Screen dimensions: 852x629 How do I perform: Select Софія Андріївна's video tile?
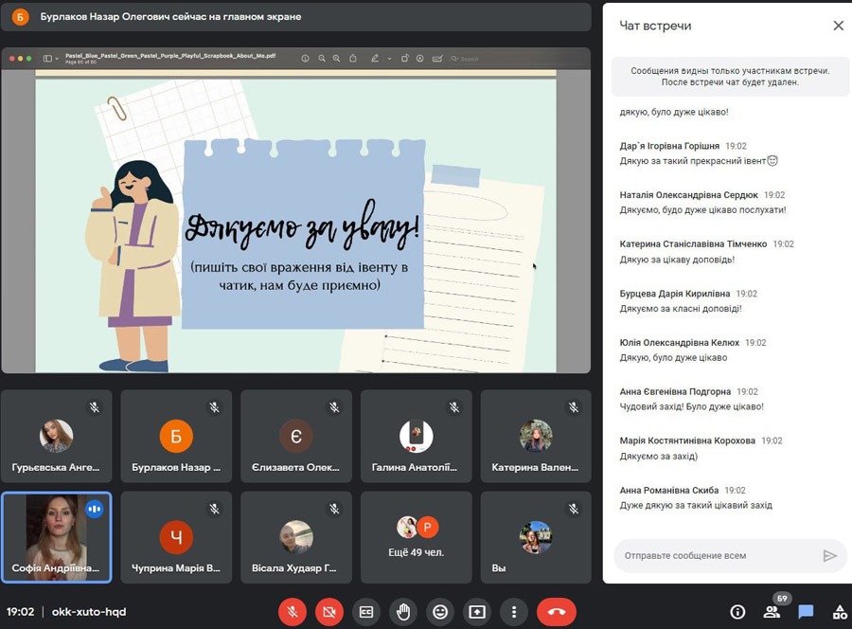pyautogui.click(x=56, y=537)
